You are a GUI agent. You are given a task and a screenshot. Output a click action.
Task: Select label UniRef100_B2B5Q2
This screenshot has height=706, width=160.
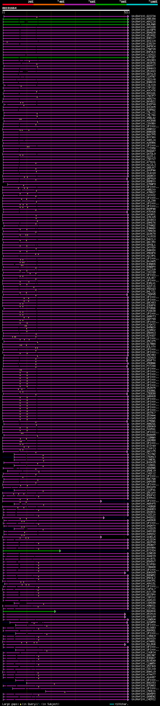point(143,110)
